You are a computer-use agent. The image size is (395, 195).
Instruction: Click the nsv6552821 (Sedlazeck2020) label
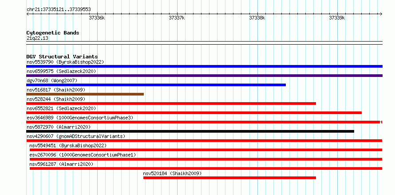[x=61, y=108]
